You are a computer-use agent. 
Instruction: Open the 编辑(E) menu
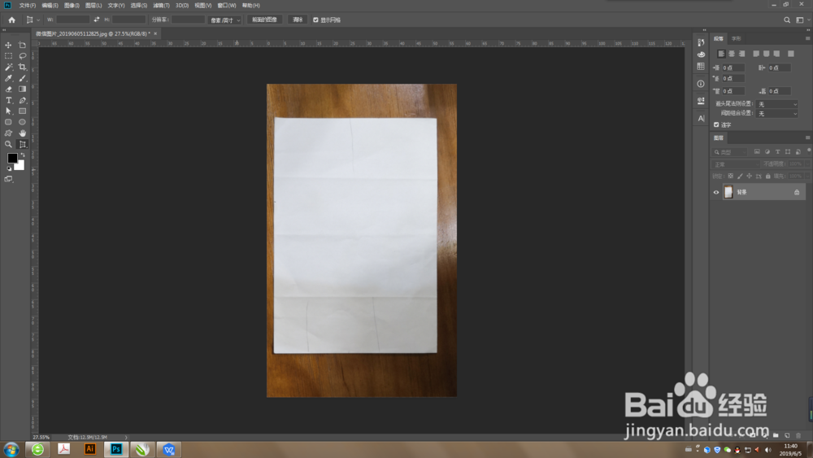[x=50, y=5]
